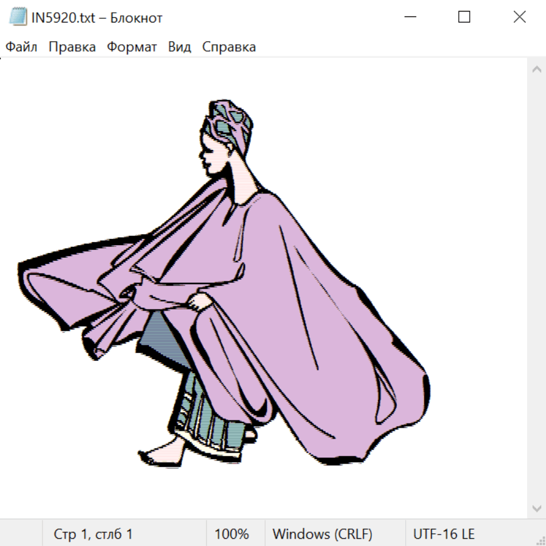Maximize the Блокнот window
The image size is (546, 546).
click(x=464, y=17)
